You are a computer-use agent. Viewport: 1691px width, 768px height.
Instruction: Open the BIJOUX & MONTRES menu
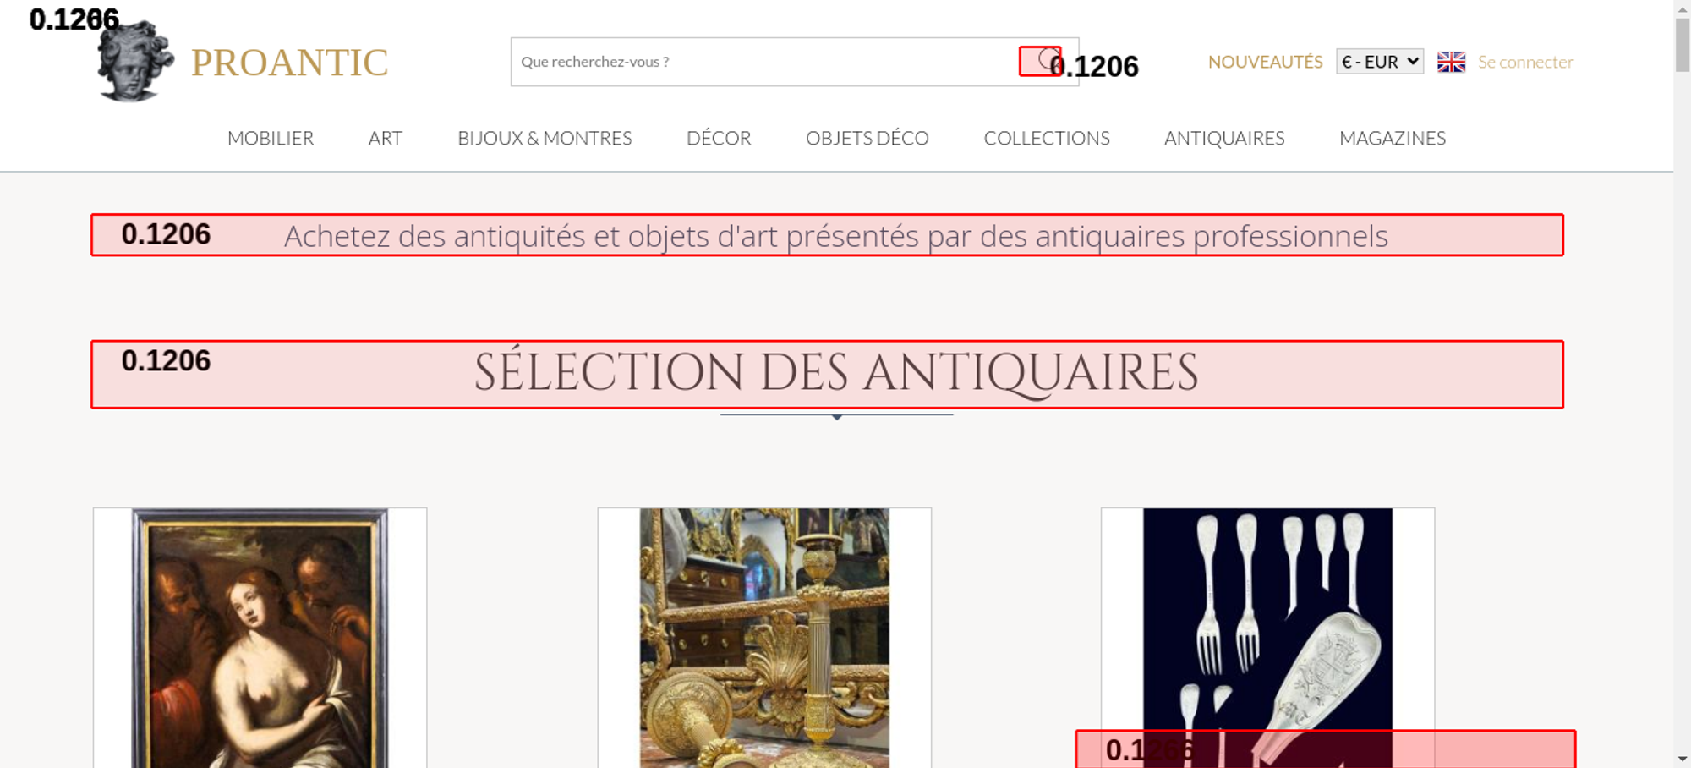click(545, 138)
